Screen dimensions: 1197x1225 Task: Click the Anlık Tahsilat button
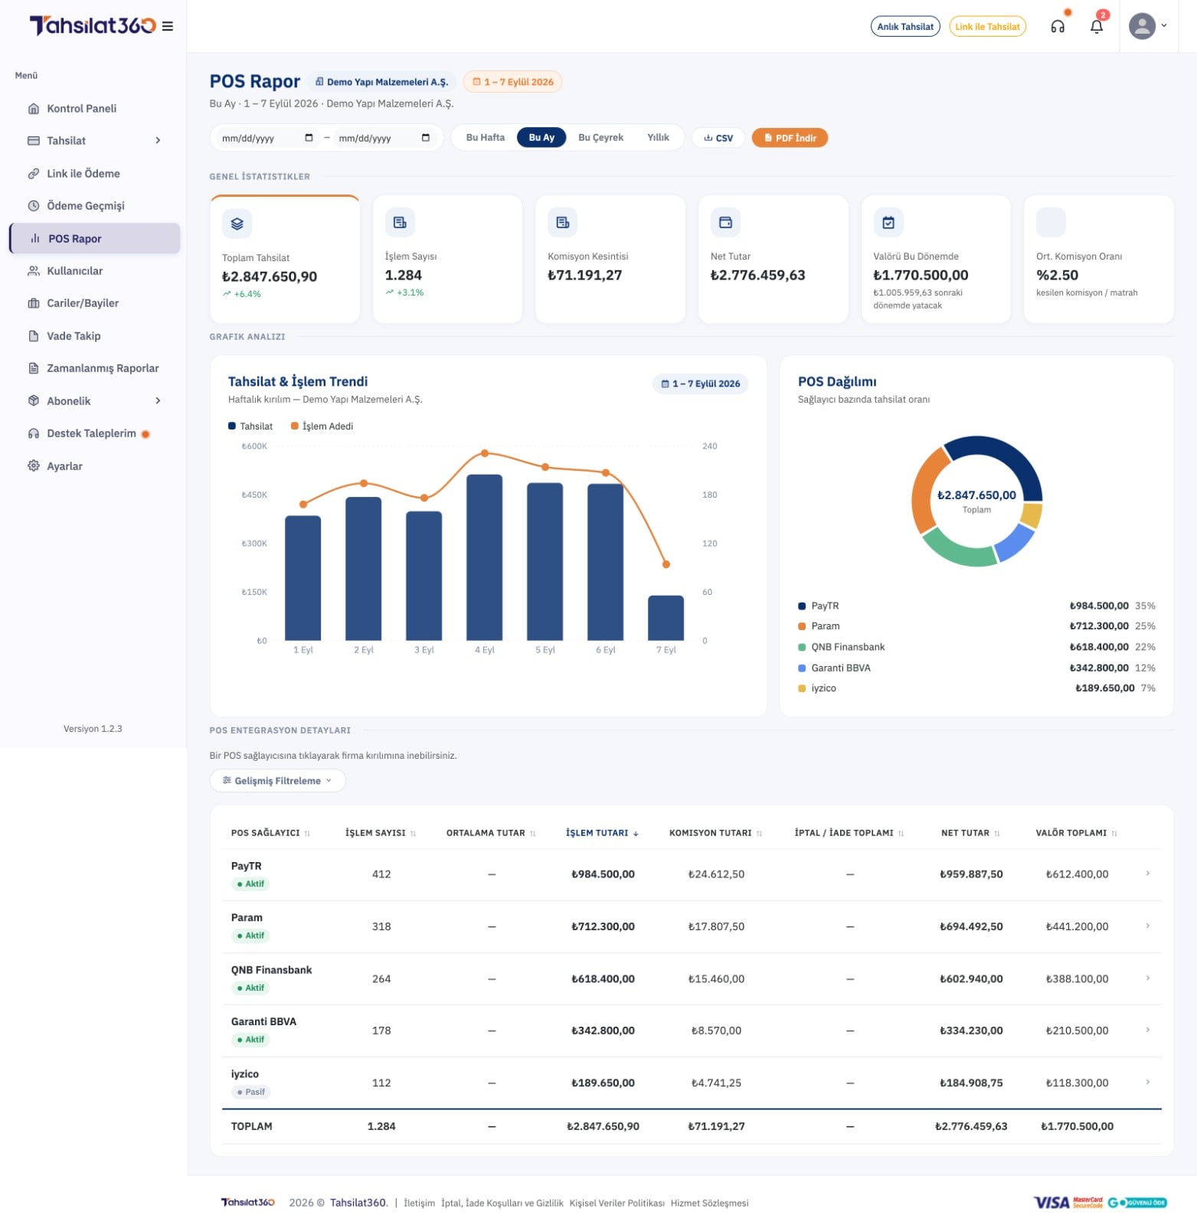(x=905, y=27)
